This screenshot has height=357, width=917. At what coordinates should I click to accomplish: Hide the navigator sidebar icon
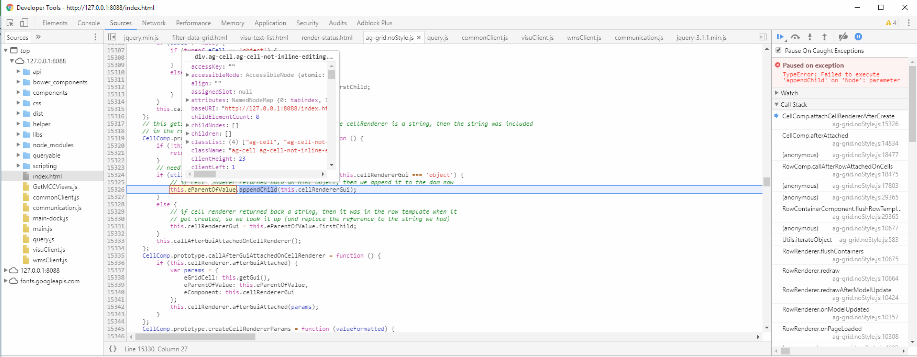pos(112,37)
